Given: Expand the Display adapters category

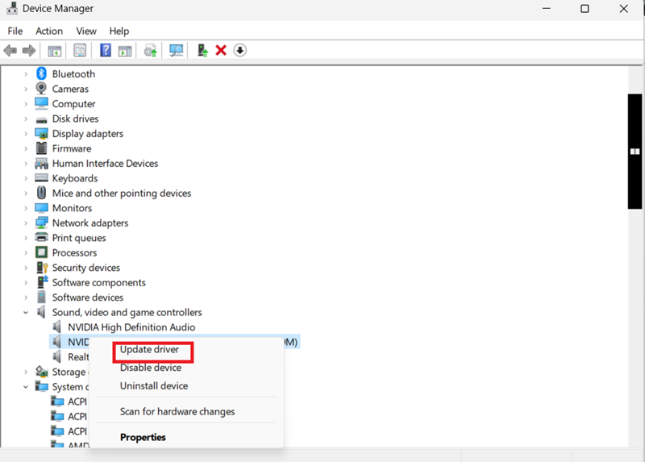Looking at the screenshot, I should click(x=26, y=134).
